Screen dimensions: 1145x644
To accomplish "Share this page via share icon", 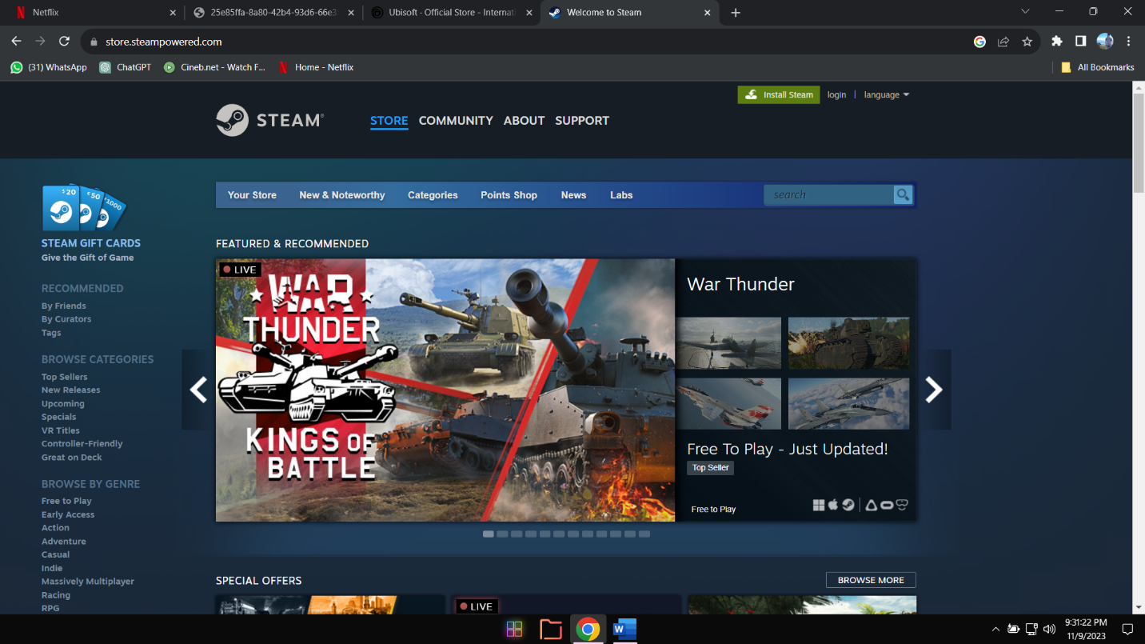I will pos(1003,42).
